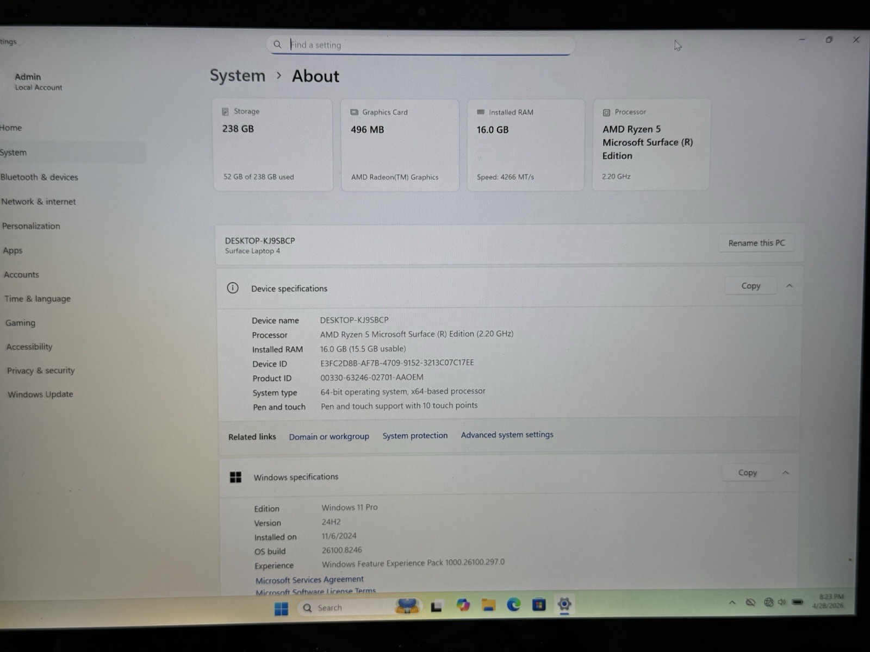Select the Edition value Windows 11 Pro
The width and height of the screenshot is (870, 652).
pos(350,507)
